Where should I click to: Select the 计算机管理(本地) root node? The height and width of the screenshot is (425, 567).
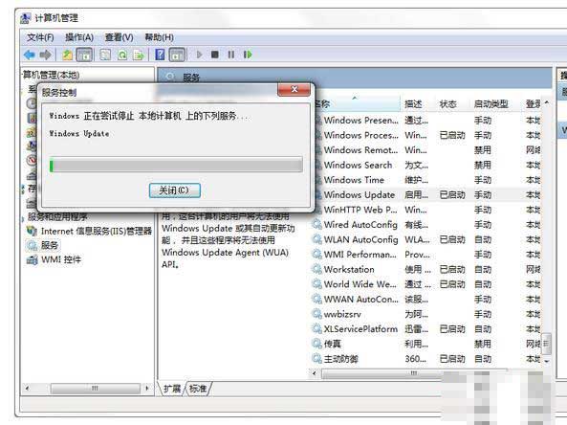pyautogui.click(x=51, y=75)
